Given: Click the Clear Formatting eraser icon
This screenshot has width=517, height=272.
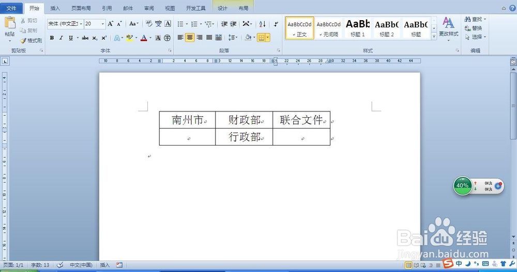Looking at the screenshot, I should click(149, 24).
